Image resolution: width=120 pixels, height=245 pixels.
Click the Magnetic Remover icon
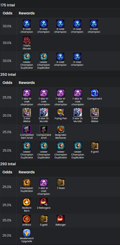pyautogui.click(x=60, y=129)
